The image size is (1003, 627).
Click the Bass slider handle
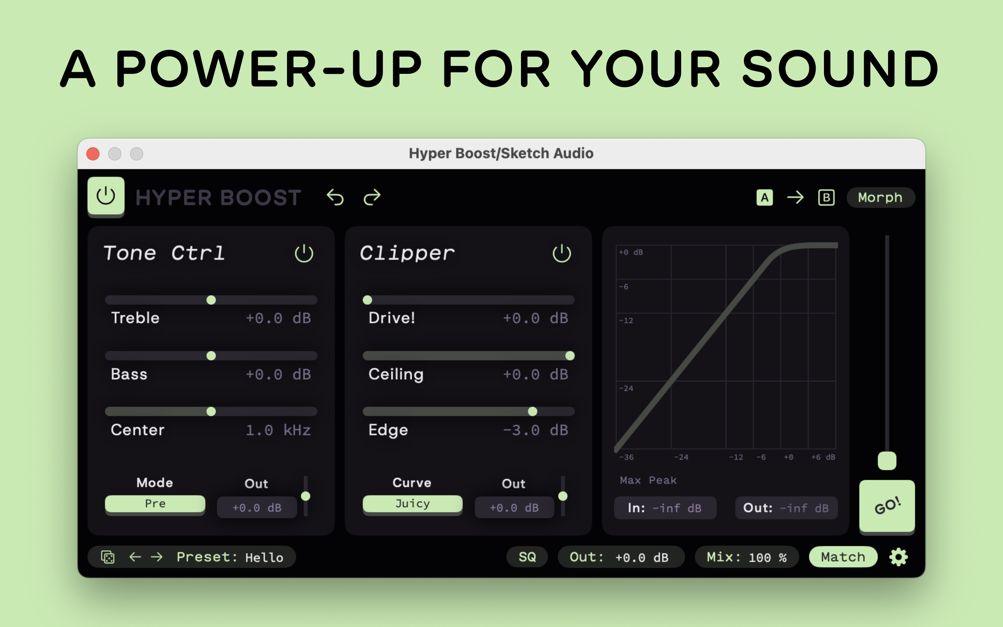(x=211, y=356)
